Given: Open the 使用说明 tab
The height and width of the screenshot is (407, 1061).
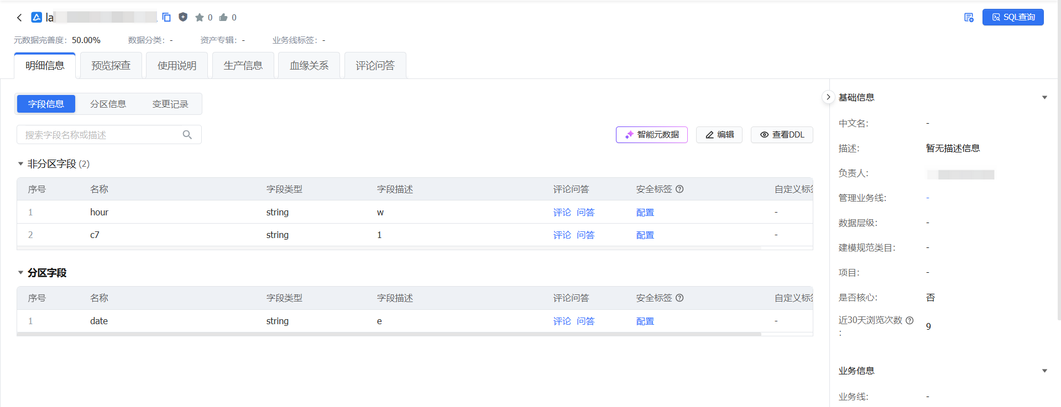Looking at the screenshot, I should click(177, 66).
